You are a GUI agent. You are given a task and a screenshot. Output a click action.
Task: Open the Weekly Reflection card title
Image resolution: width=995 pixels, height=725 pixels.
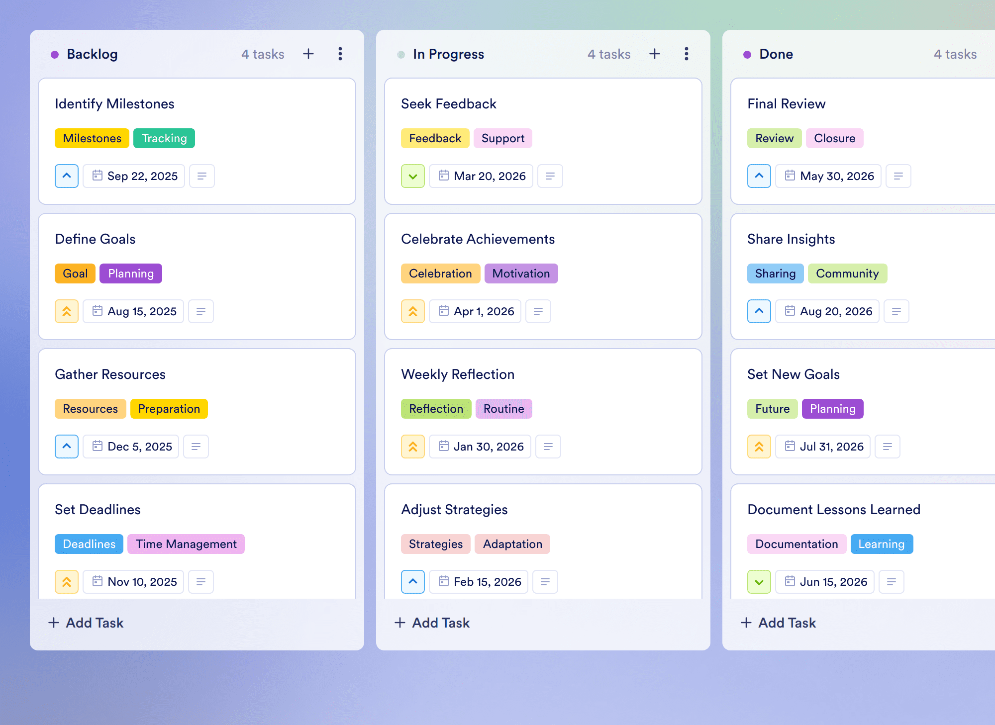point(458,374)
